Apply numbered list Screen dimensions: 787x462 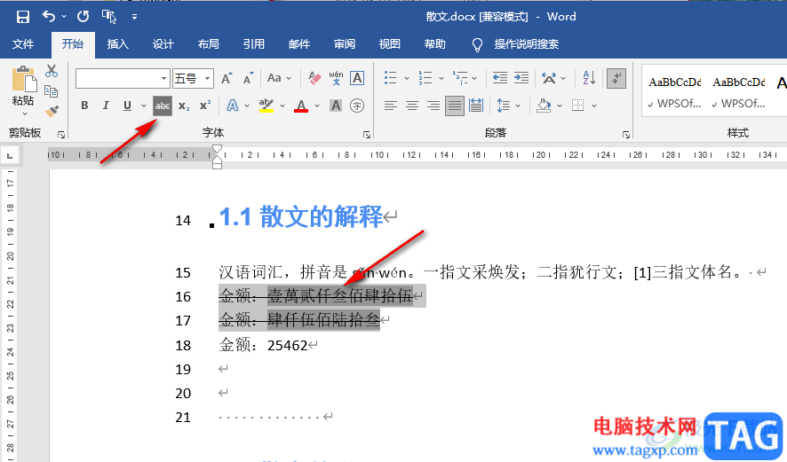(425, 78)
